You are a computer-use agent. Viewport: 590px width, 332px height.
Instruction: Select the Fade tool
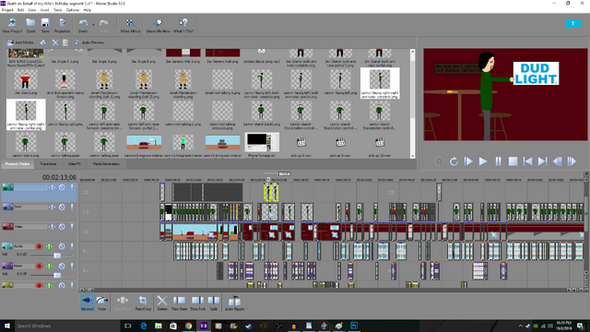[102, 302]
